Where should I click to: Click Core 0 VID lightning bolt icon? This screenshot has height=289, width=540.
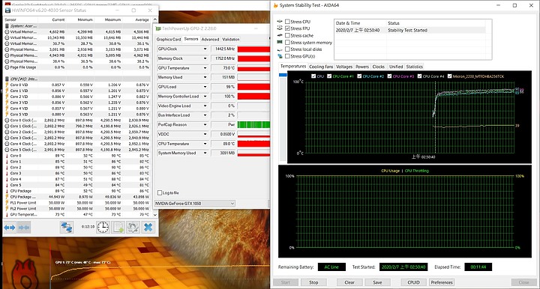click(7, 85)
